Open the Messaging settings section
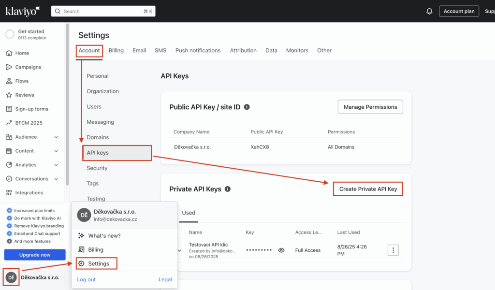495x290 pixels. tap(101, 122)
